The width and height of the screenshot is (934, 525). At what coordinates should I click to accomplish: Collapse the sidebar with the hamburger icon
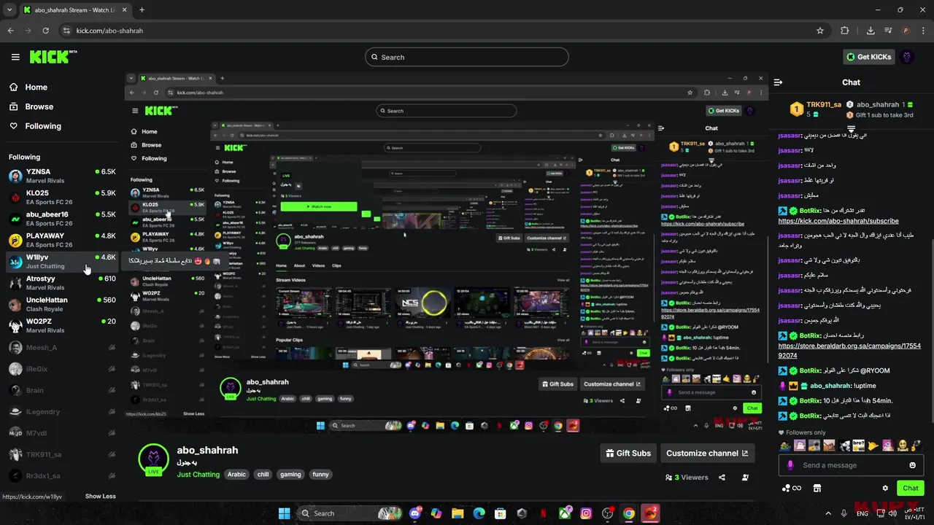click(x=15, y=57)
